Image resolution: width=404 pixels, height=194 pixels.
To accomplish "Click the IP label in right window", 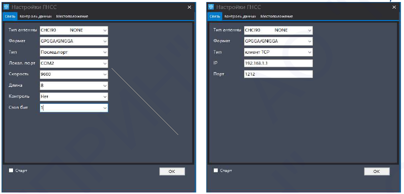I will 215,63.
